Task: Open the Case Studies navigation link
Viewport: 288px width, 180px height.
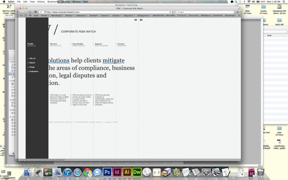Action: [x=78, y=44]
